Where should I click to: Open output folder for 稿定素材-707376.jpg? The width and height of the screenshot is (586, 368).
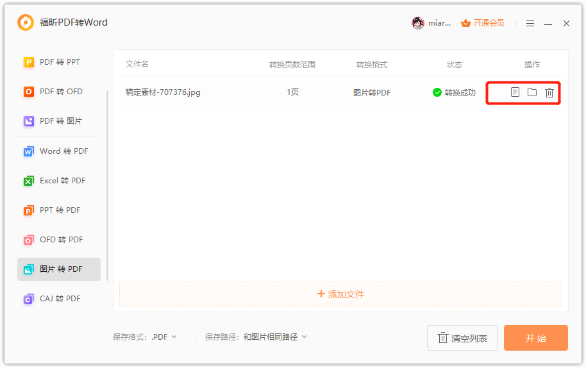click(x=532, y=92)
